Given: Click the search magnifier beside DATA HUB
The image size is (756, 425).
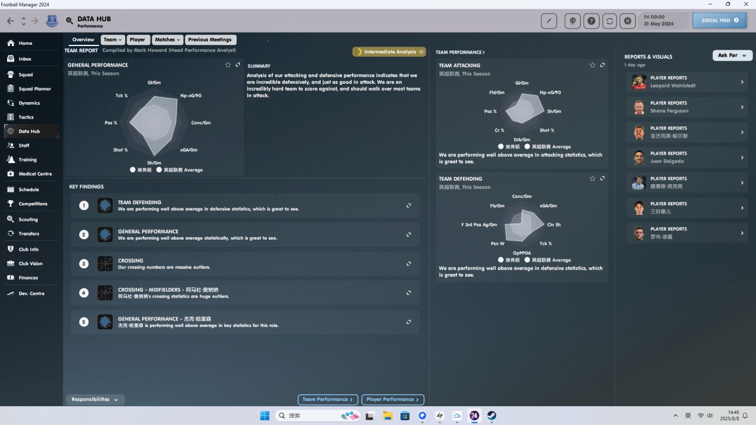Looking at the screenshot, I should [x=70, y=21].
